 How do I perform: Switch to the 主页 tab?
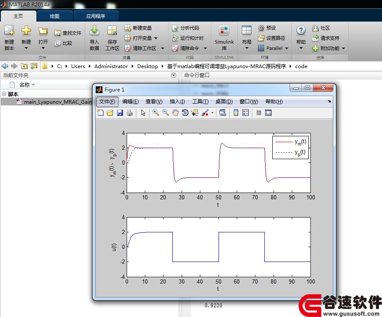(x=18, y=16)
